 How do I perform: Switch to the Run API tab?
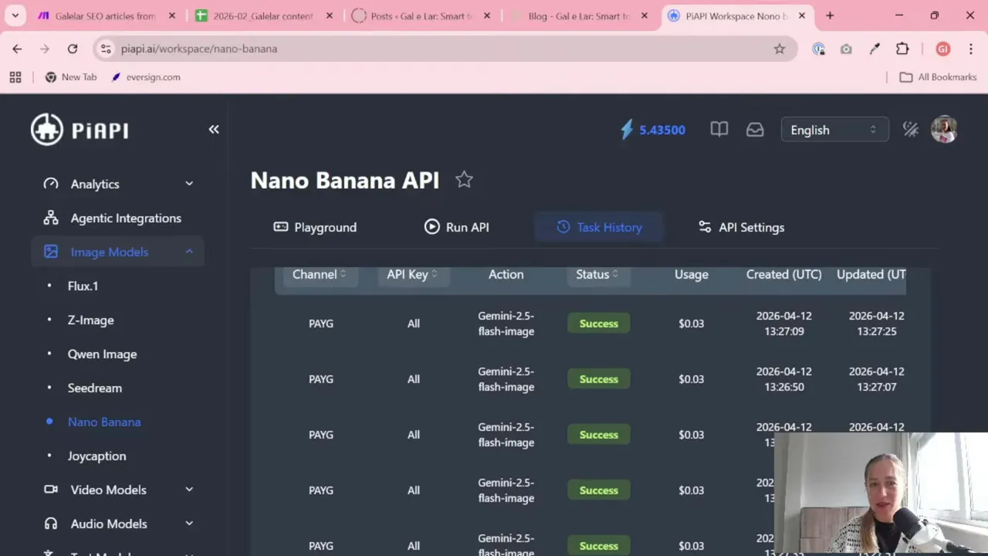457,227
